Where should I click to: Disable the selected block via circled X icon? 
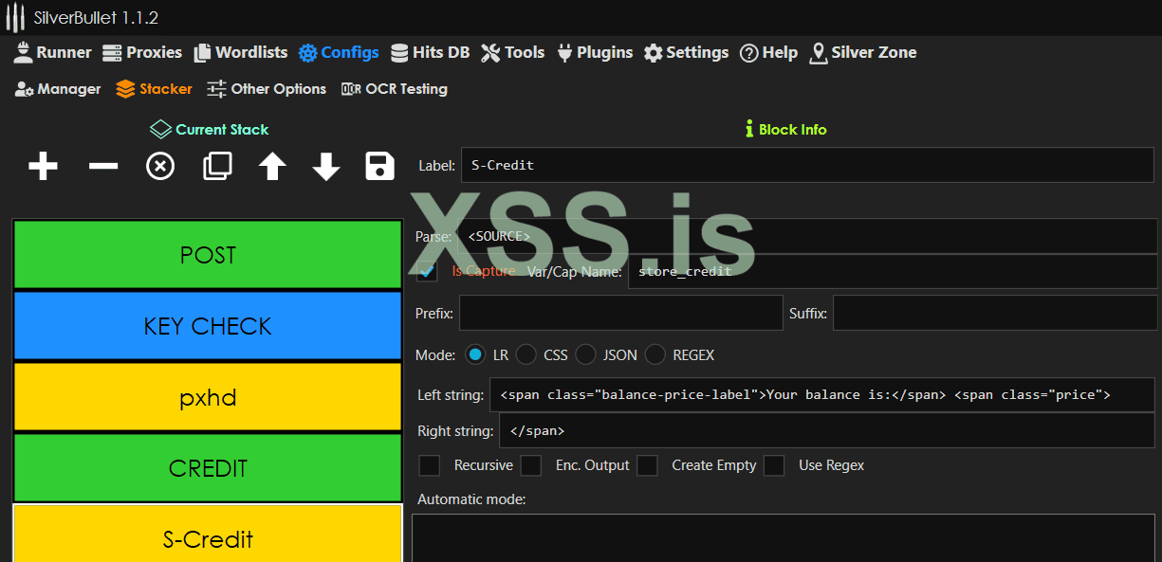pyautogui.click(x=160, y=167)
